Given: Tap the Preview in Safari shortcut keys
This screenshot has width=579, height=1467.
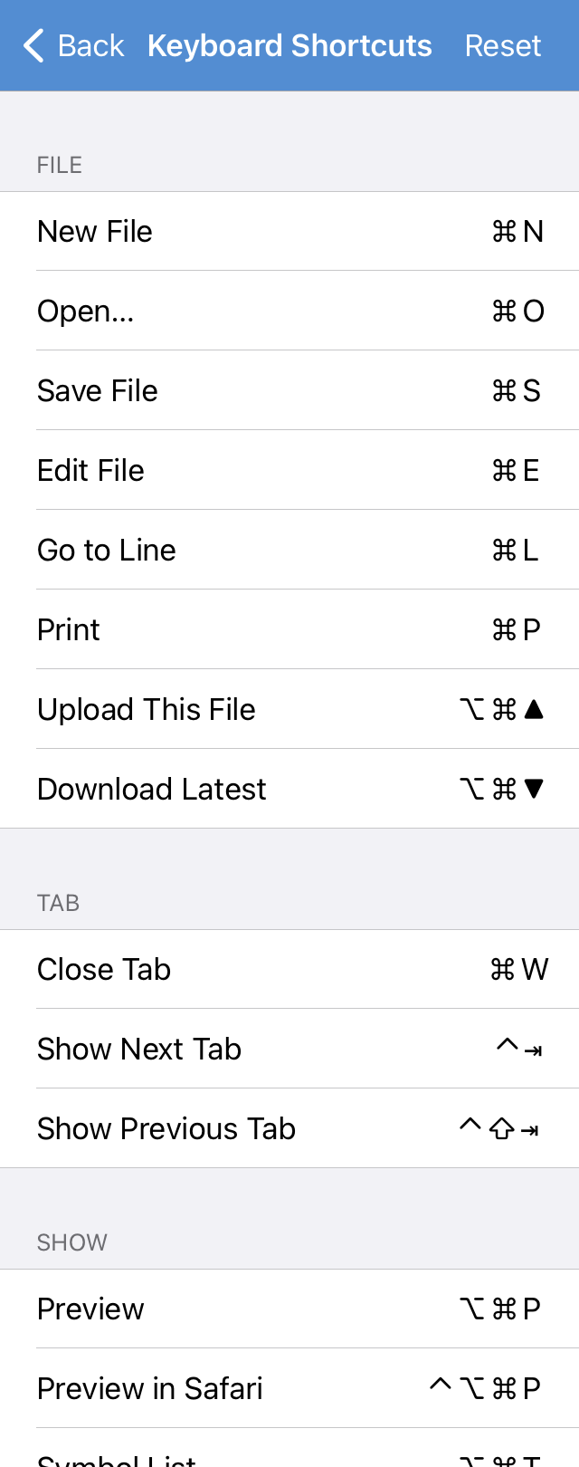Looking at the screenshot, I should pos(485,1388).
